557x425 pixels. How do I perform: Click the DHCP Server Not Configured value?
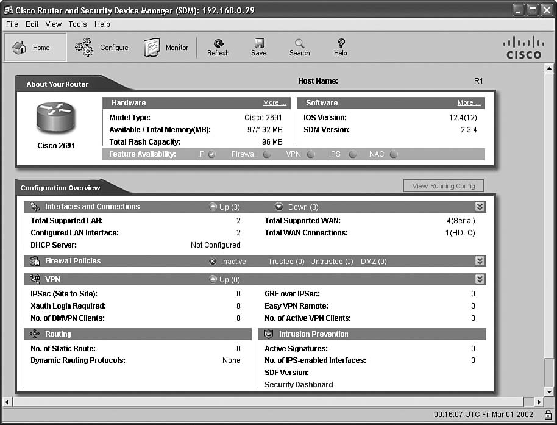pyautogui.click(x=216, y=245)
